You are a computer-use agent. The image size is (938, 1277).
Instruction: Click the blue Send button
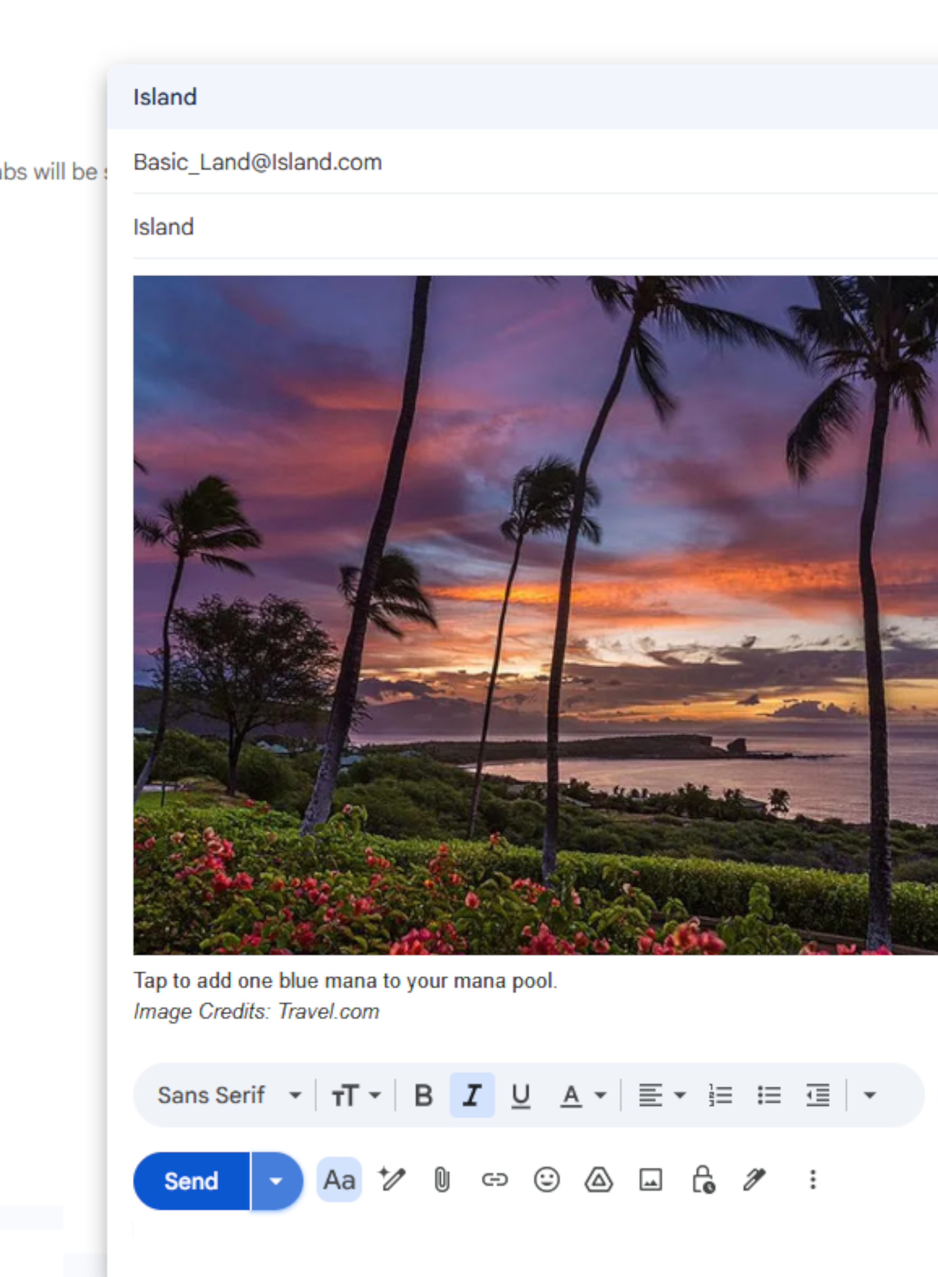[191, 1181]
